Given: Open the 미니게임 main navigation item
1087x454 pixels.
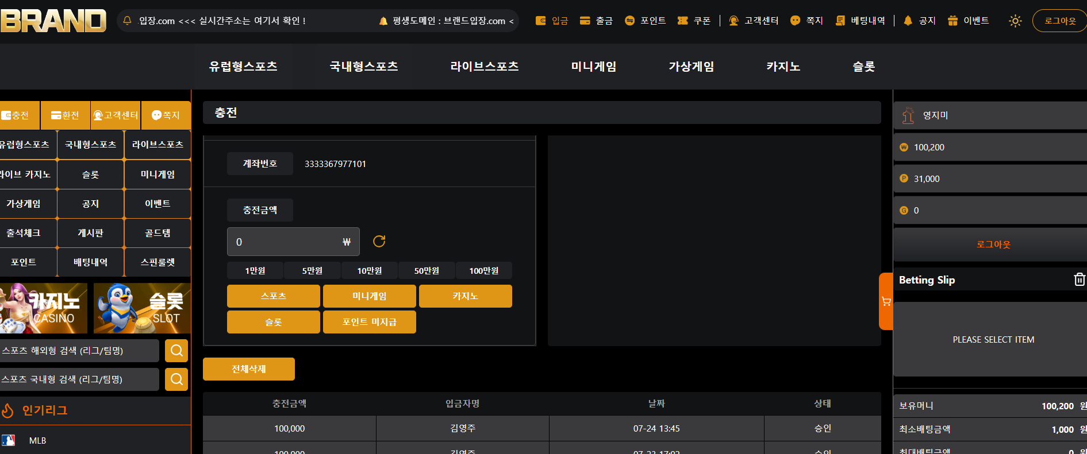Looking at the screenshot, I should pos(593,67).
